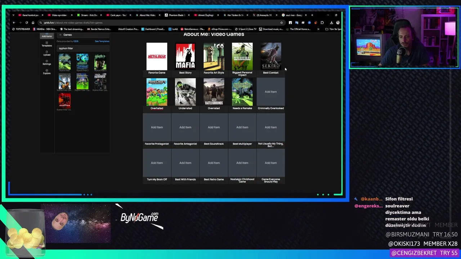Open the IGDB data provider link
This screenshot has width=461, height=259.
point(76,41)
